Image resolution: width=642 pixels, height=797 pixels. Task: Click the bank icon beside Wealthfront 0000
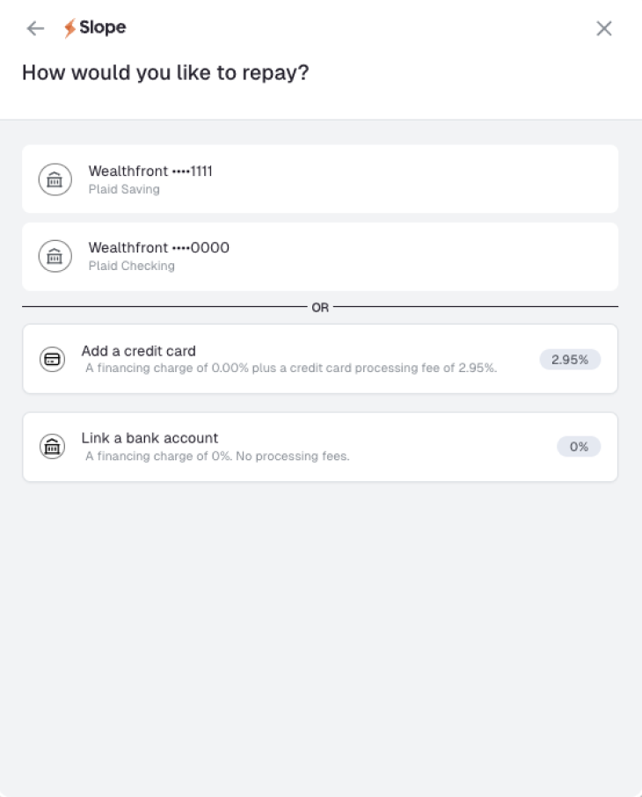click(55, 257)
